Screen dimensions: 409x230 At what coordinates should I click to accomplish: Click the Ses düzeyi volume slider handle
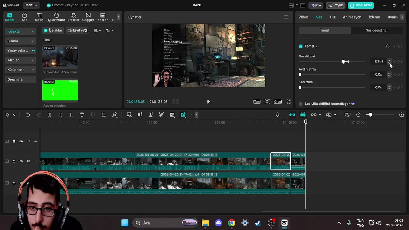[x=344, y=62]
